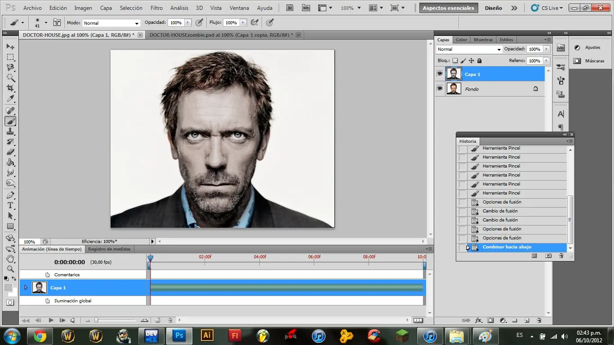Select the Rectangle shape tool
Image resolution: width=614 pixels, height=345 pixels.
[10, 226]
